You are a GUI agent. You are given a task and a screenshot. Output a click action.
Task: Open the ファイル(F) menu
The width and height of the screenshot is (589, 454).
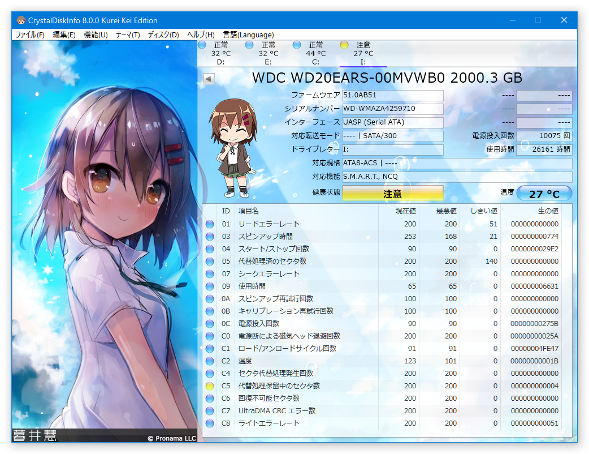30,35
